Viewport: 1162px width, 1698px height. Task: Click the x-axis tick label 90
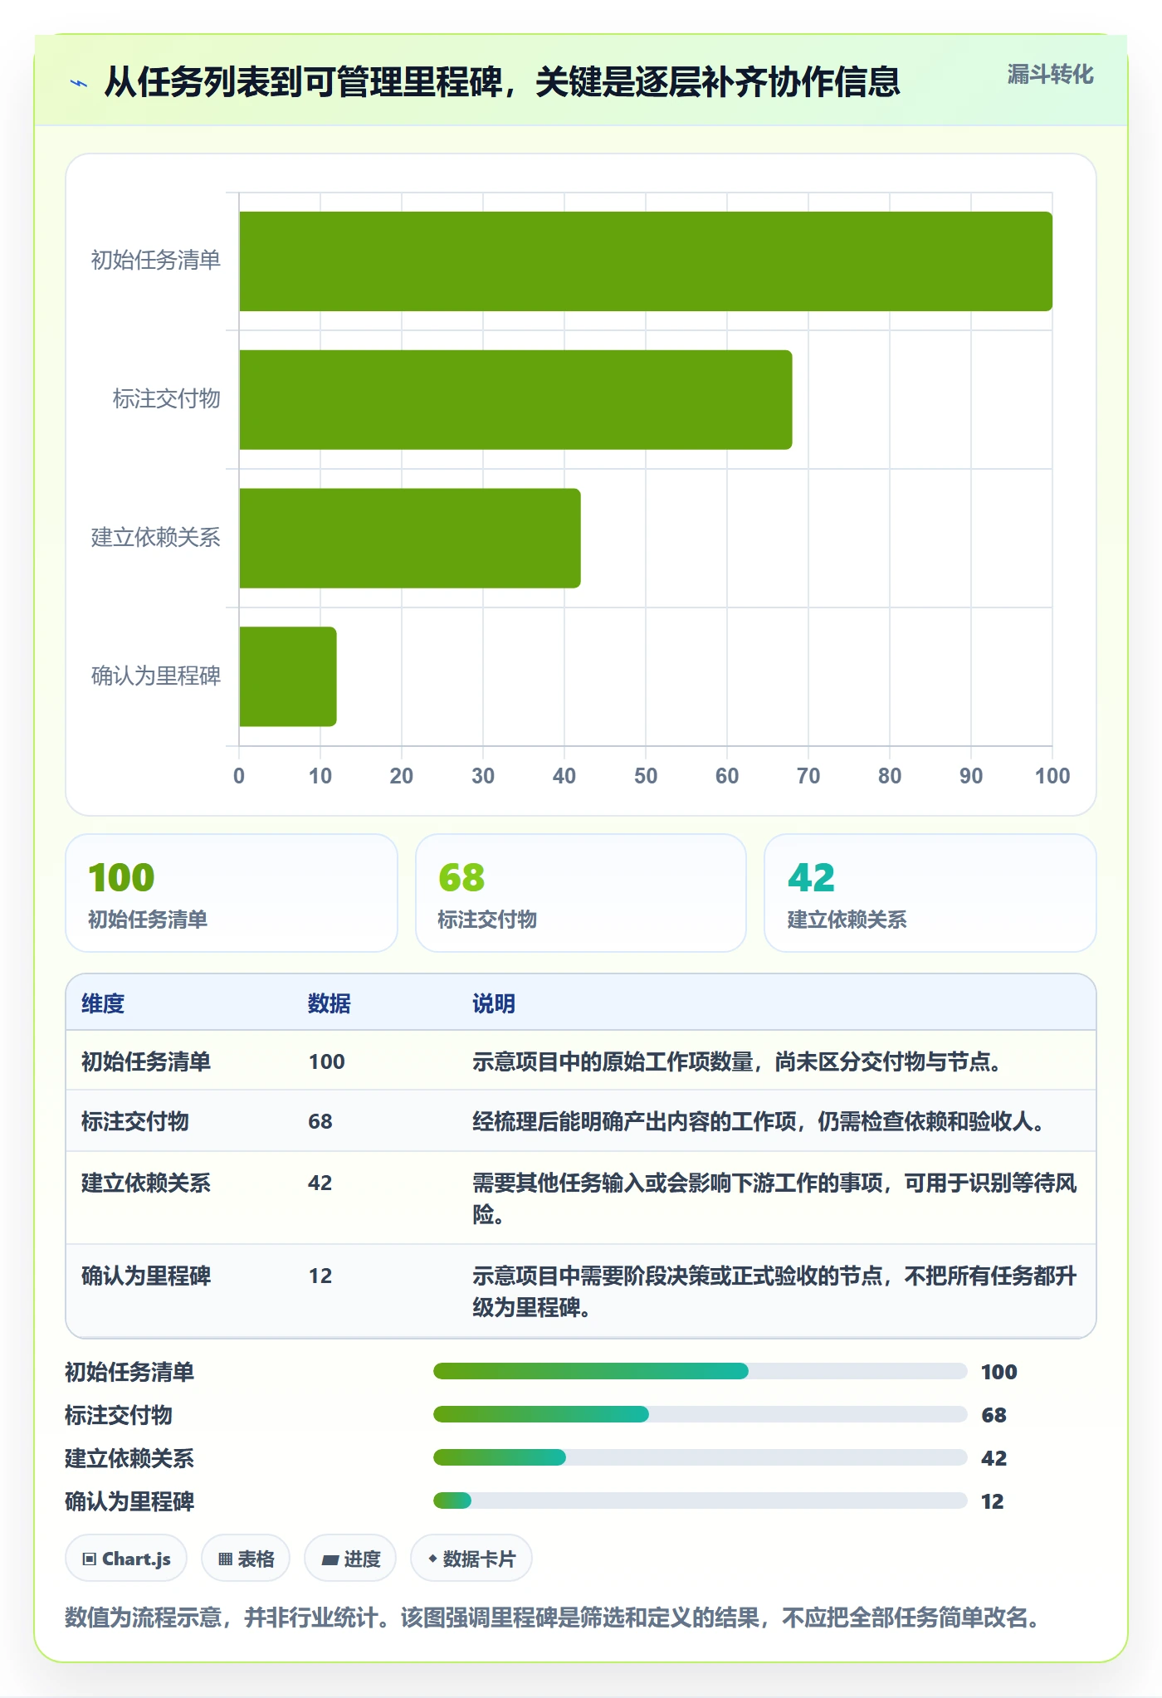click(x=971, y=776)
